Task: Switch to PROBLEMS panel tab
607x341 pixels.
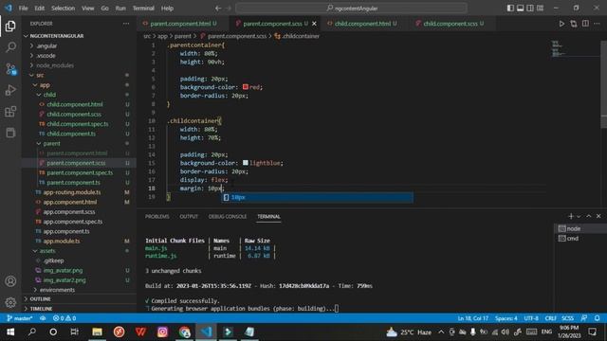Action: coord(157,217)
